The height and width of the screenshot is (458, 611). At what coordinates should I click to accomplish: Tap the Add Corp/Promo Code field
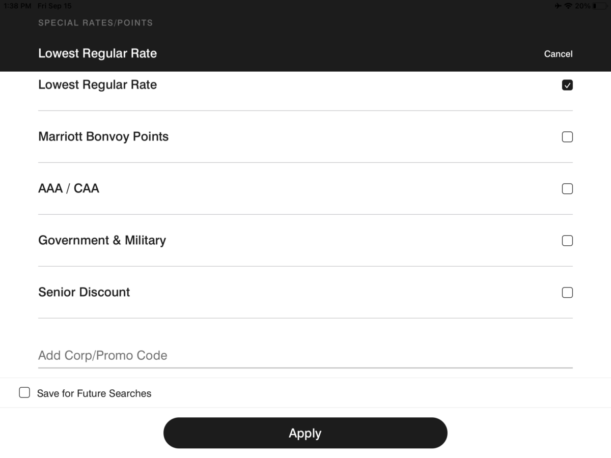[204, 355]
